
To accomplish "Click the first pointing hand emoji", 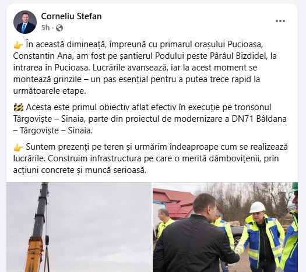I will 19,45.
